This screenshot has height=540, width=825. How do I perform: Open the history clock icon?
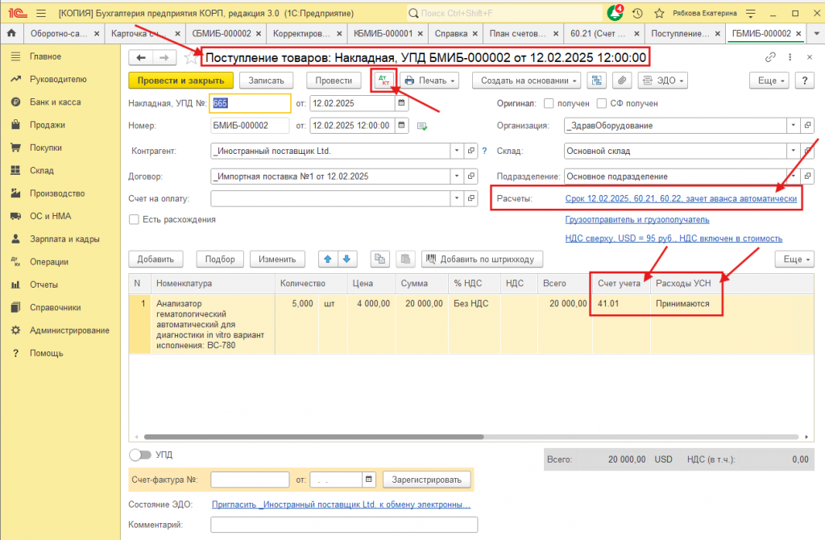pyautogui.click(x=637, y=13)
